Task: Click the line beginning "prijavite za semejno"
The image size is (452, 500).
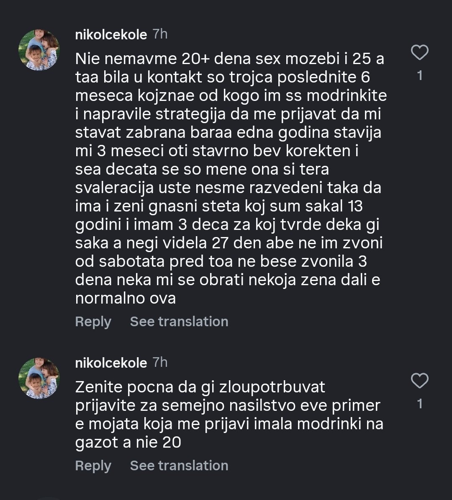Action: click(x=228, y=406)
